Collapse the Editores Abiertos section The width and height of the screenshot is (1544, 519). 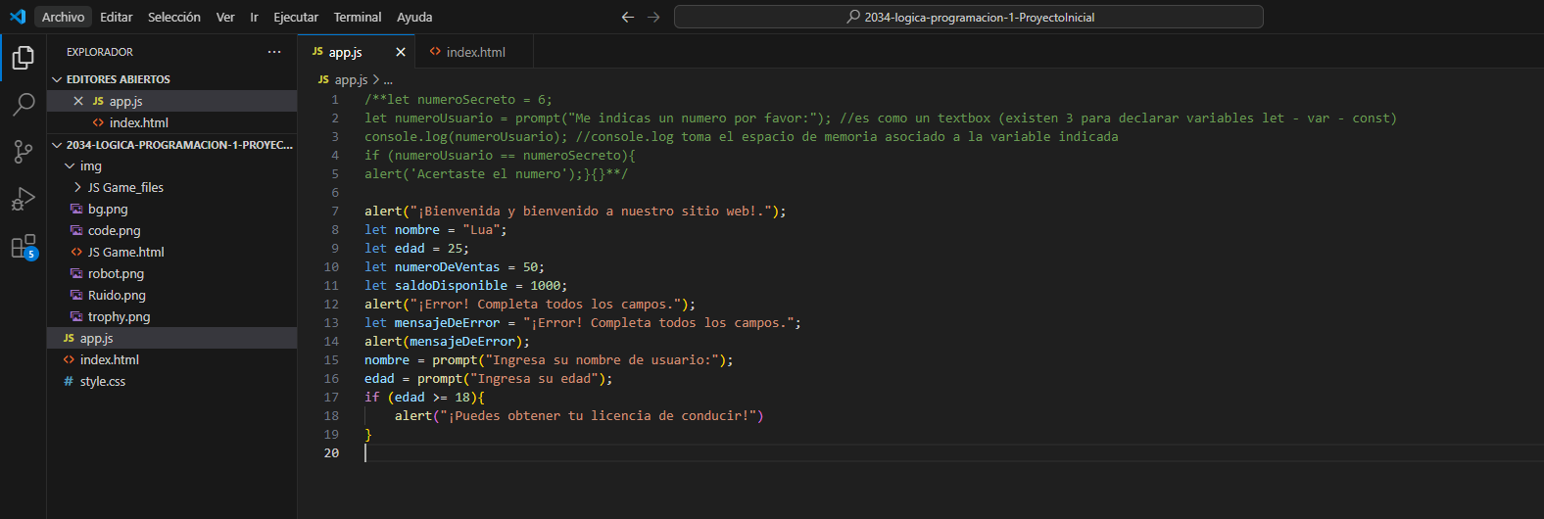pos(57,79)
